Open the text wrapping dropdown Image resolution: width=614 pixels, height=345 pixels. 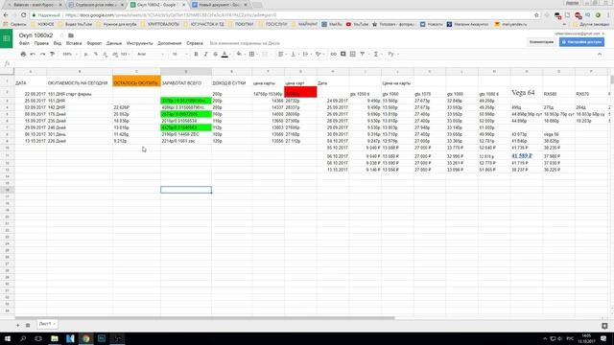307,54
